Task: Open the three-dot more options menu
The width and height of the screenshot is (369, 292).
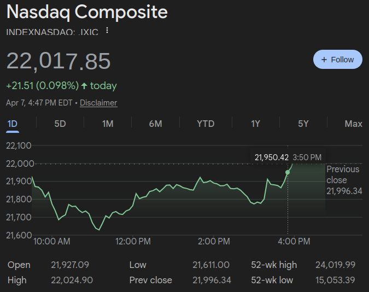Action: point(107,31)
